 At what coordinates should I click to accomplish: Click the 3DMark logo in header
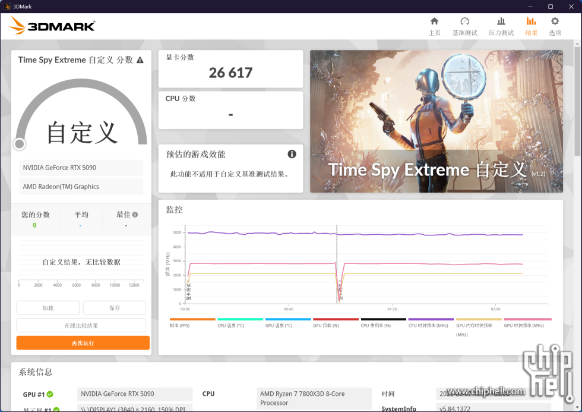[x=52, y=26]
